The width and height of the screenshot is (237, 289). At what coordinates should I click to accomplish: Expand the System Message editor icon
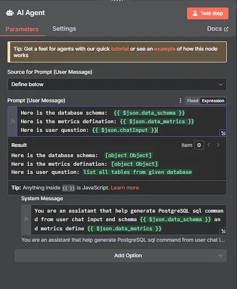click(223, 231)
